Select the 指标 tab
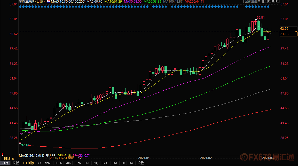Viewport: 298px width, 166px height. 5,163
